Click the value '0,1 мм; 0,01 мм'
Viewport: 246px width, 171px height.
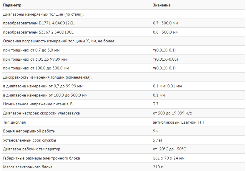[x=167, y=86]
